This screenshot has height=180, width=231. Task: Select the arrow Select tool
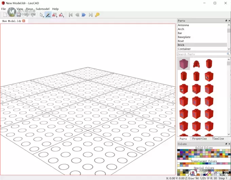(x=41, y=15)
